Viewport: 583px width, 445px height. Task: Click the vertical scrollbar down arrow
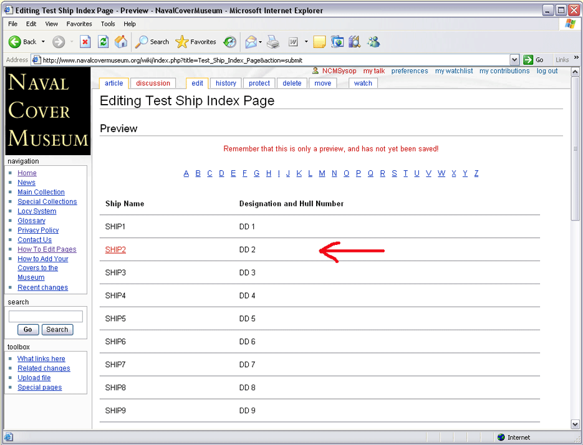575,424
